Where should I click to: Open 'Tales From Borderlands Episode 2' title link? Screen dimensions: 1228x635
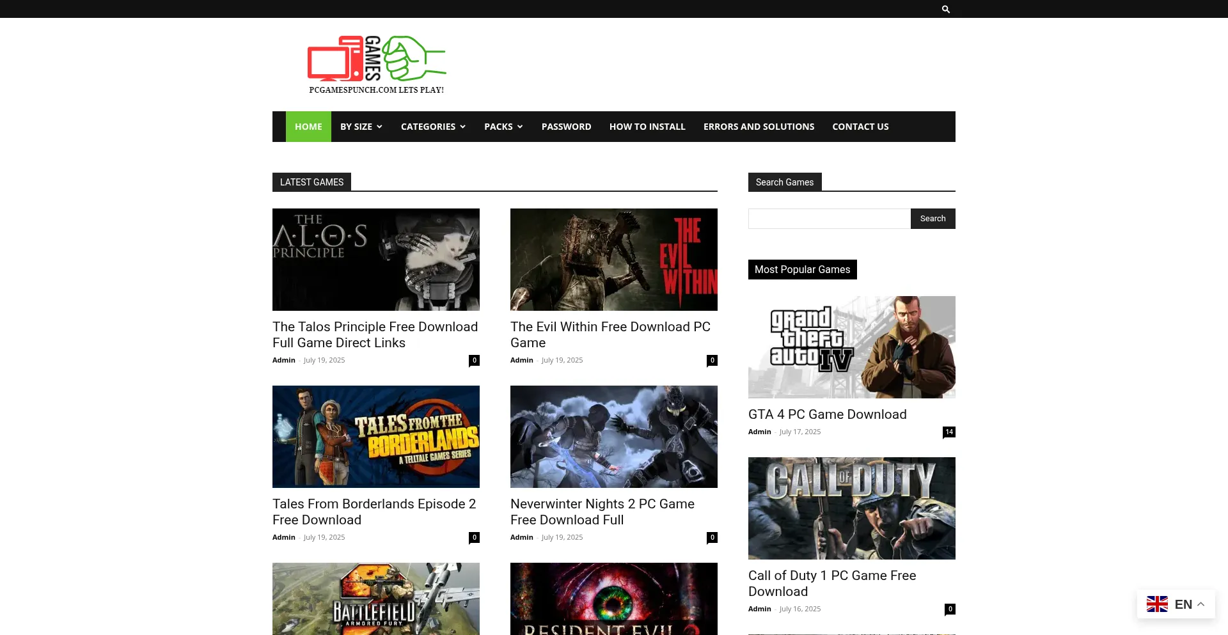tap(374, 512)
